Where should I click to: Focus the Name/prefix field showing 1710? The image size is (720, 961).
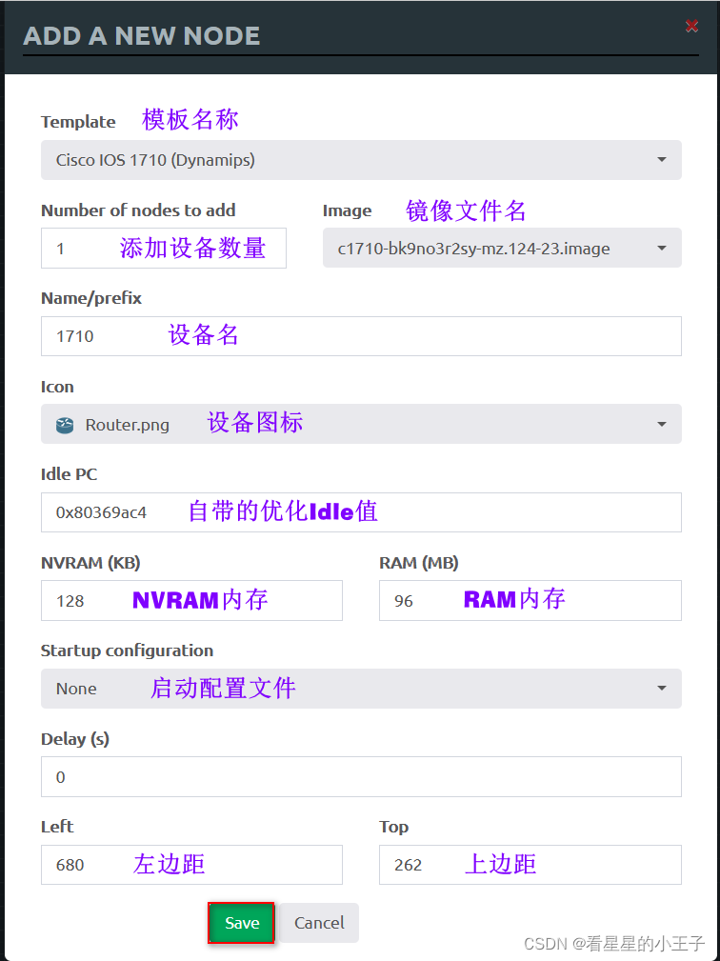click(x=361, y=336)
